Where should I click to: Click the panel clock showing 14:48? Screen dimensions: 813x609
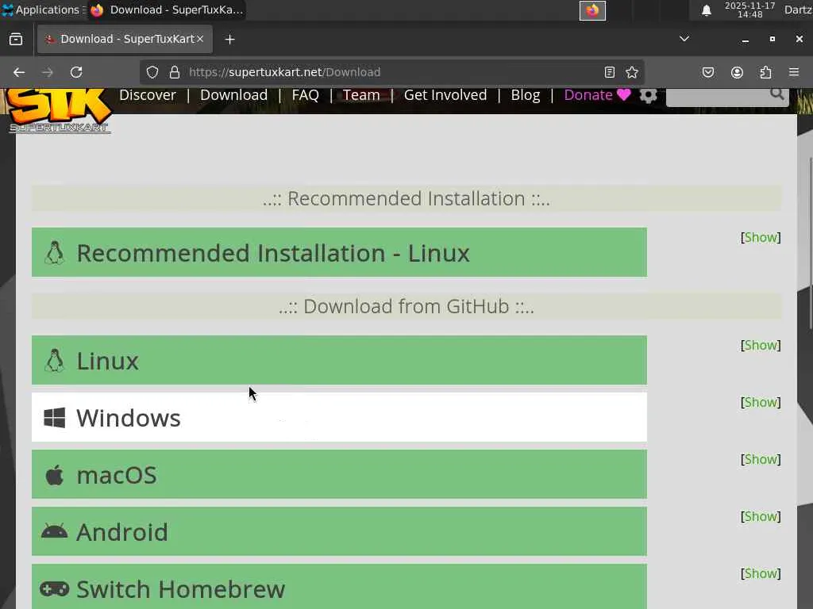tap(749, 10)
